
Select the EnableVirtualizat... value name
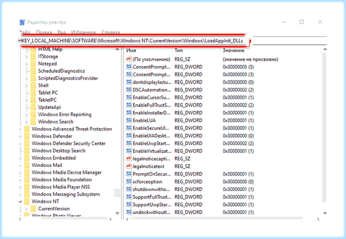pos(152,151)
